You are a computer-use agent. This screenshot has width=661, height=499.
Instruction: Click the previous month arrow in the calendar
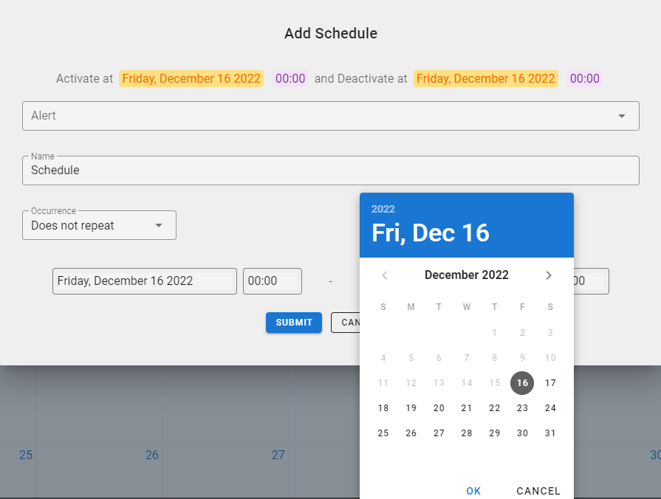[384, 275]
